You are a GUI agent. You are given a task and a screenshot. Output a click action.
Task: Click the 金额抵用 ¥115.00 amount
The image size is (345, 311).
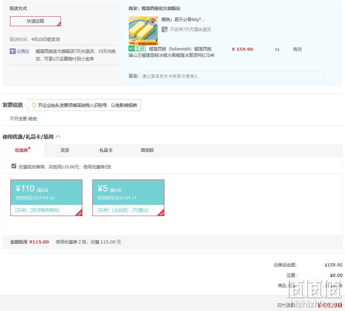pyautogui.click(x=39, y=242)
